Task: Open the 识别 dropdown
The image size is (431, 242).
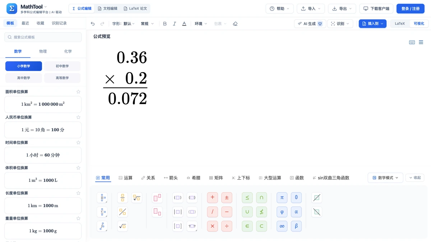Action: pos(340,24)
